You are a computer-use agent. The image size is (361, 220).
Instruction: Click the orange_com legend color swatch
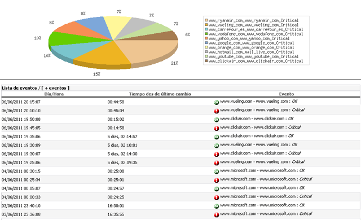pyautogui.click(x=206, y=47)
